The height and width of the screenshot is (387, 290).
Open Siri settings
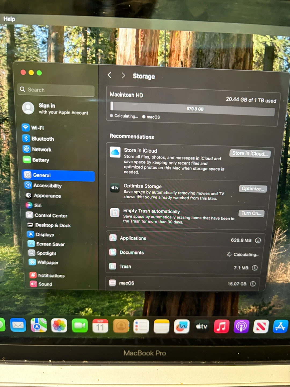pyautogui.click(x=34, y=205)
